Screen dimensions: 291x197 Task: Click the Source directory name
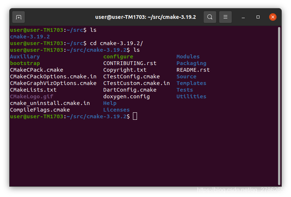coord(186,77)
